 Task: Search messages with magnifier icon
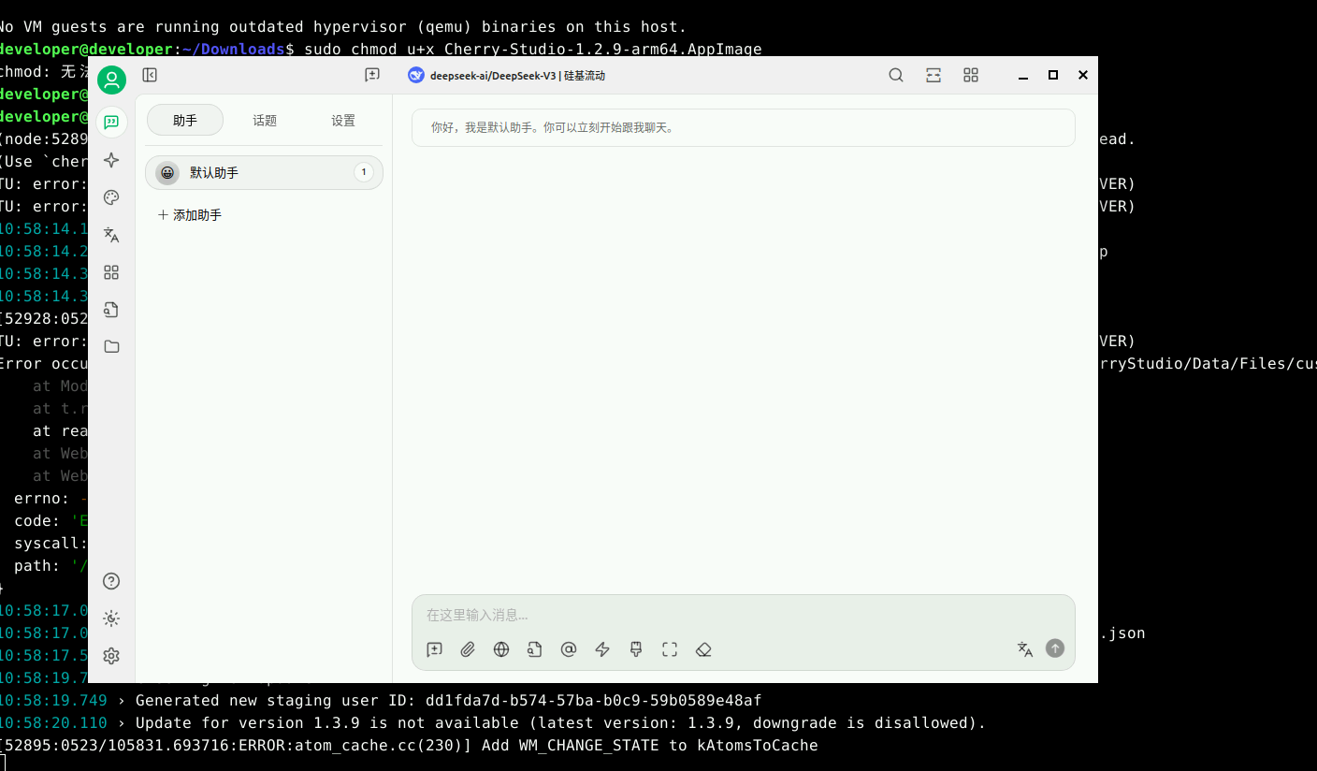point(896,75)
